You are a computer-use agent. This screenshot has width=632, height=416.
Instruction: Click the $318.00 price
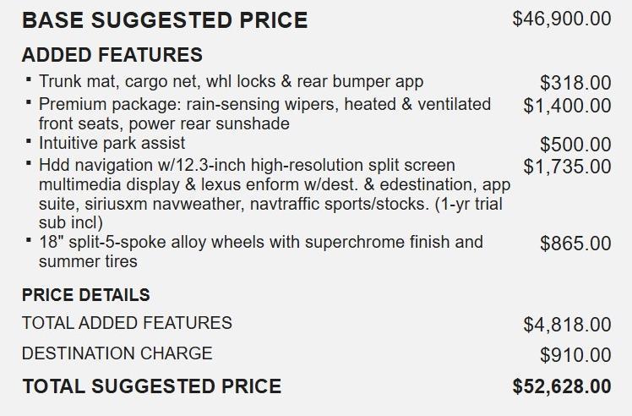point(575,83)
